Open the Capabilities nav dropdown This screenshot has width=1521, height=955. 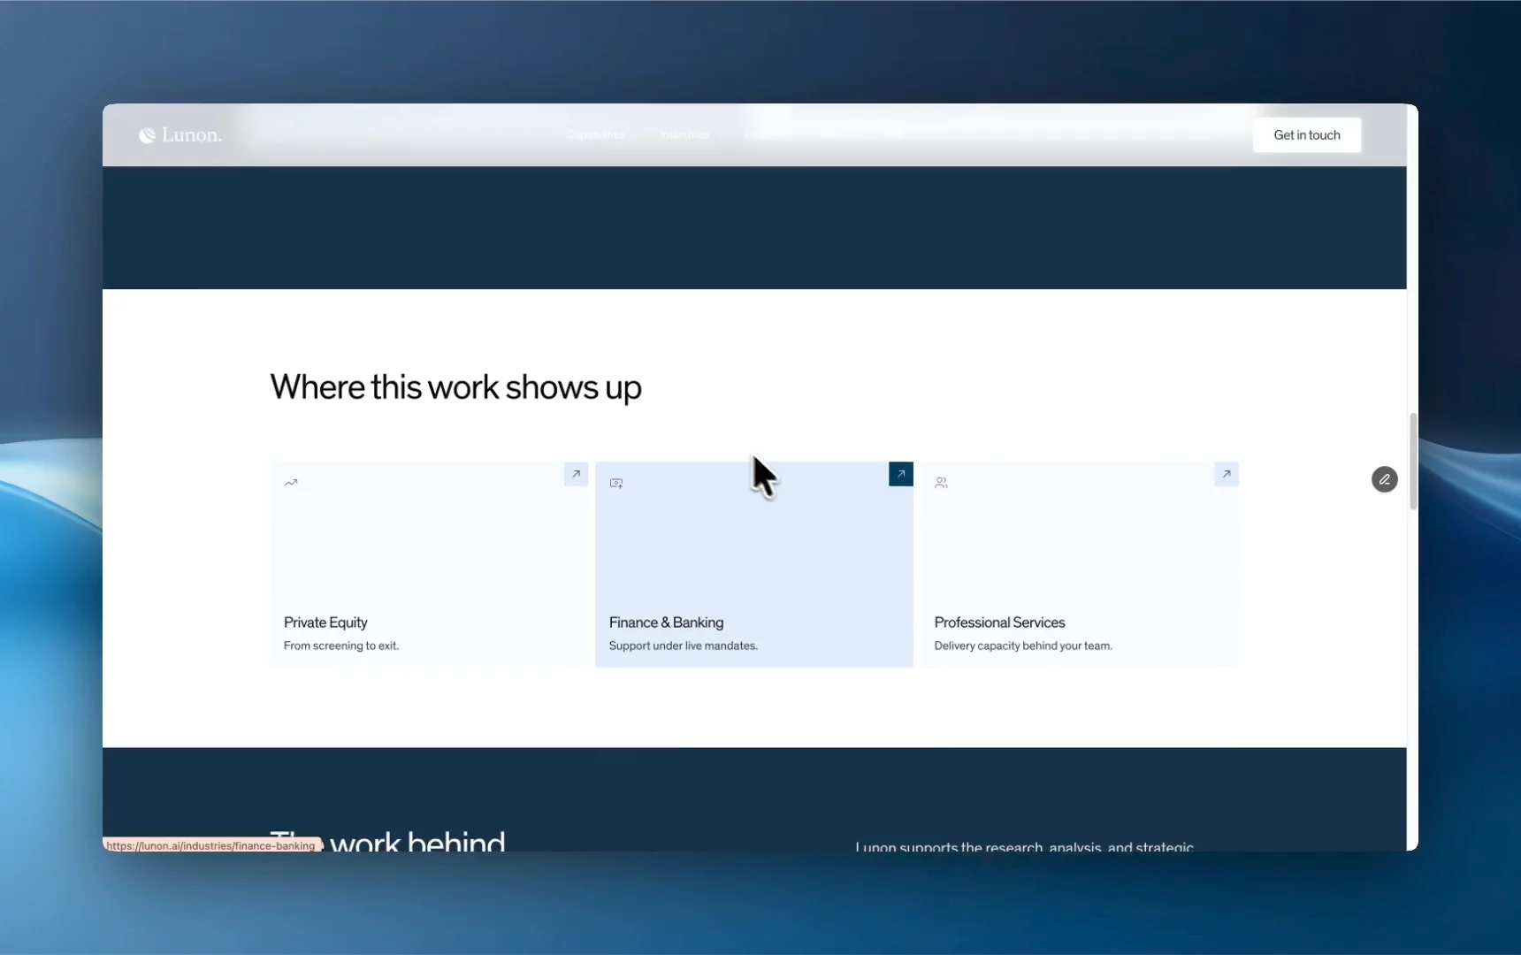601,134
